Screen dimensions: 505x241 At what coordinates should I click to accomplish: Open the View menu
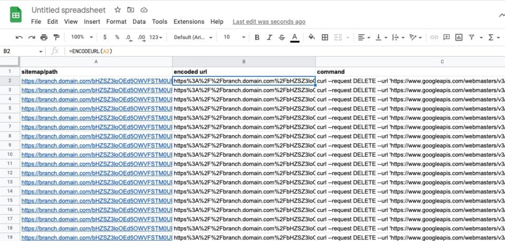pyautogui.click(x=71, y=22)
